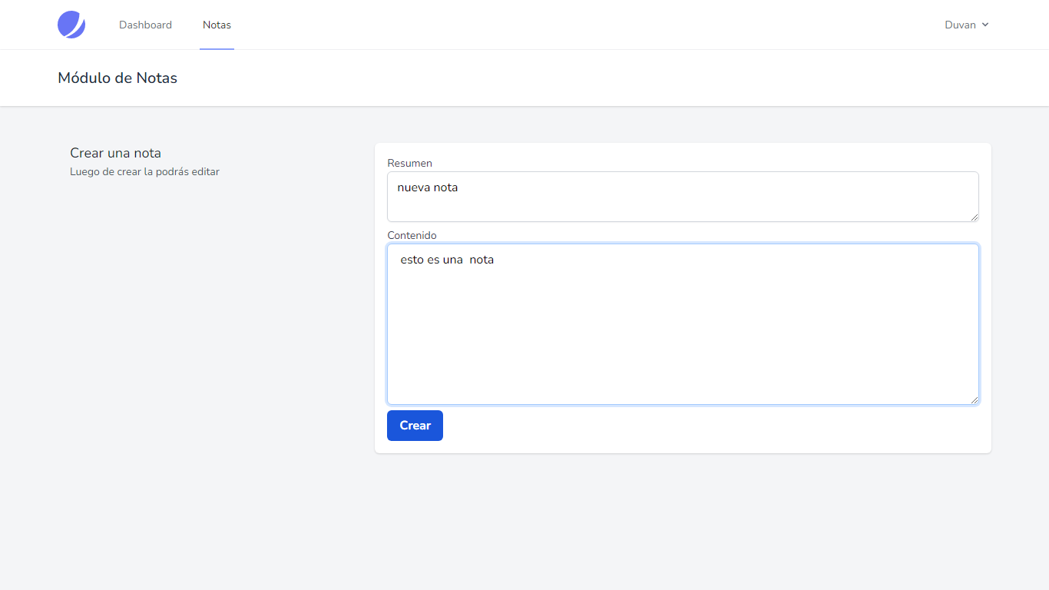Click white card space right of Crear
Image resolution: width=1049 pixels, height=590 pixels.
click(x=691, y=426)
